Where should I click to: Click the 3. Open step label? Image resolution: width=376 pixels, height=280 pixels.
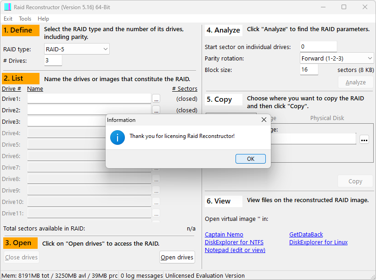point(21,243)
